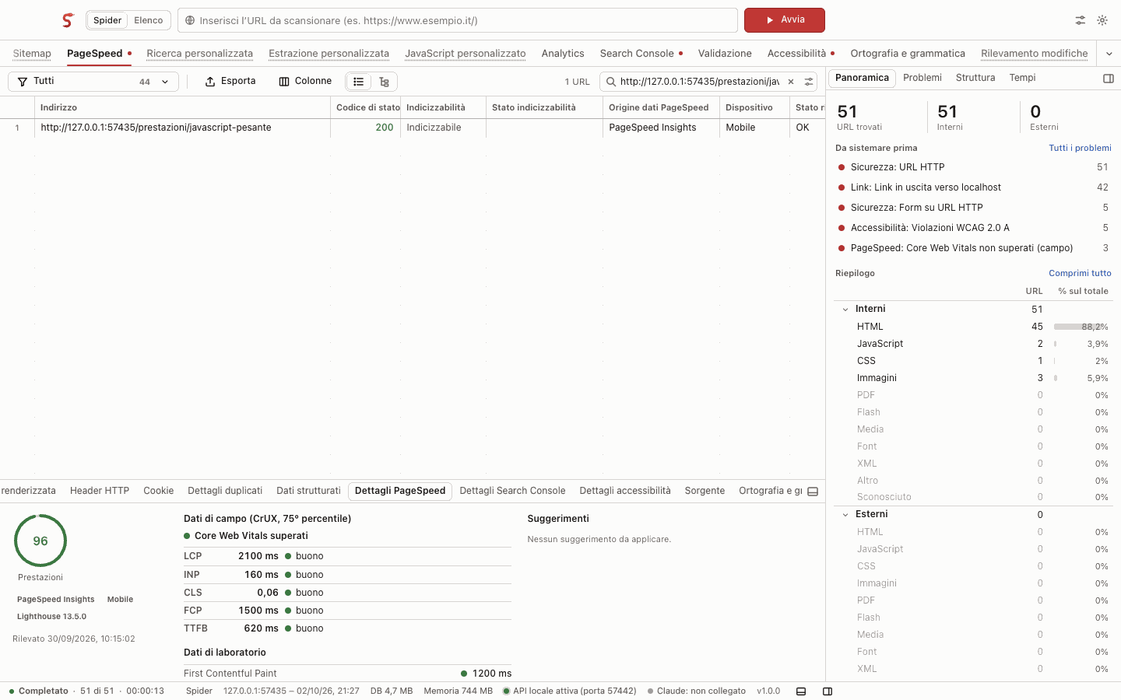Click HTML 88,2% percentage bar
Image resolution: width=1121 pixels, height=700 pixels.
(x=1081, y=327)
